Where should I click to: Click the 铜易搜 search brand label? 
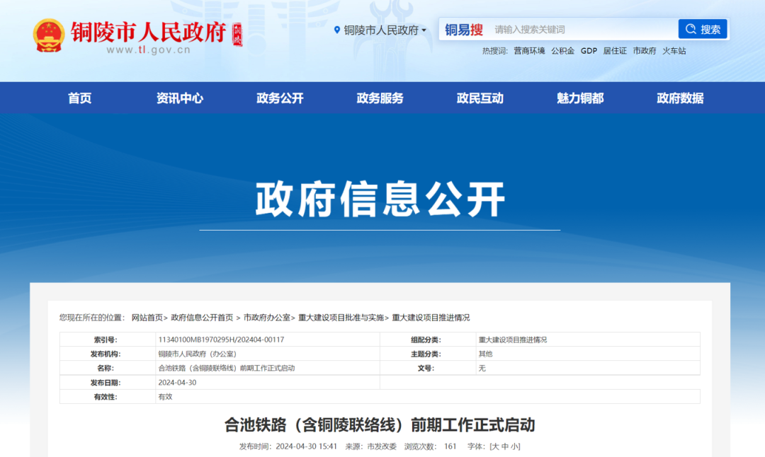(463, 30)
